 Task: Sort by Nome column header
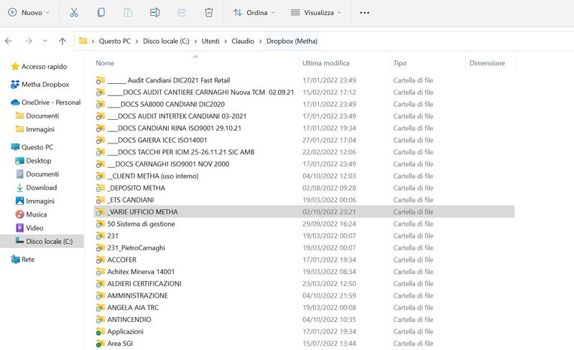point(105,63)
